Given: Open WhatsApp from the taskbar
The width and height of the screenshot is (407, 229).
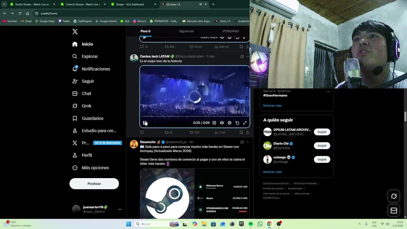Looking at the screenshot, I should [260, 224].
